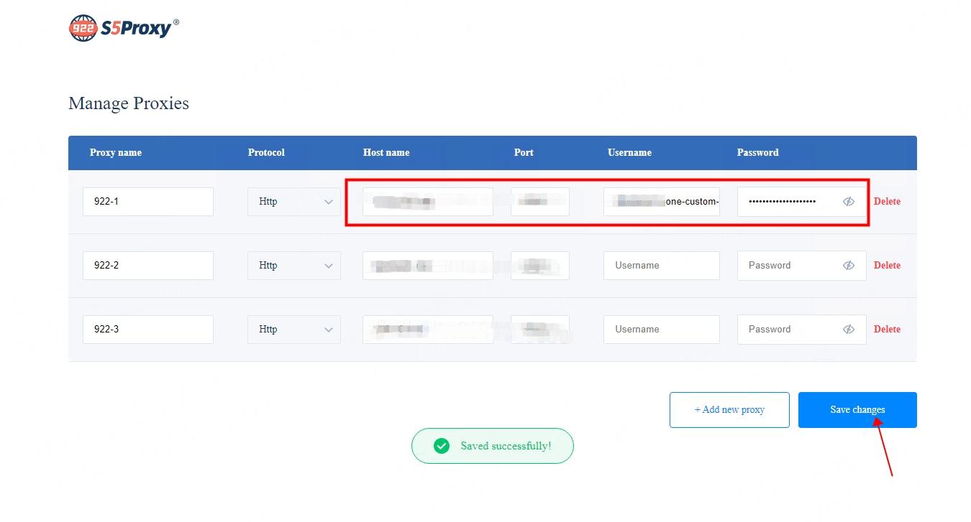Focus the 922-2 proxy name field
971x522 pixels.
coord(147,266)
